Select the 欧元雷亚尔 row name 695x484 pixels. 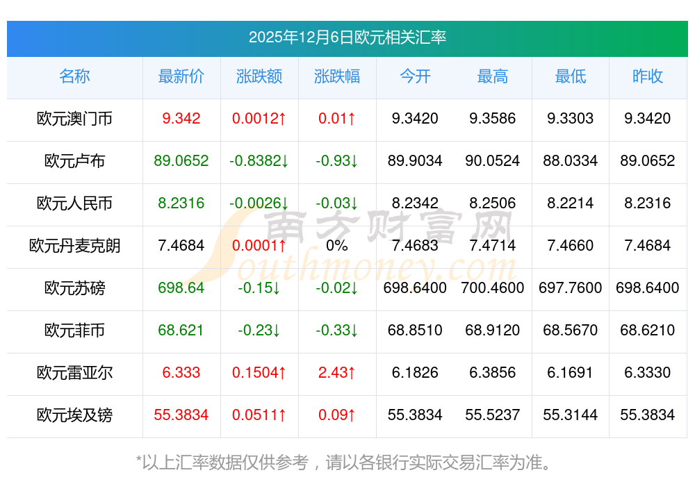[x=74, y=373]
